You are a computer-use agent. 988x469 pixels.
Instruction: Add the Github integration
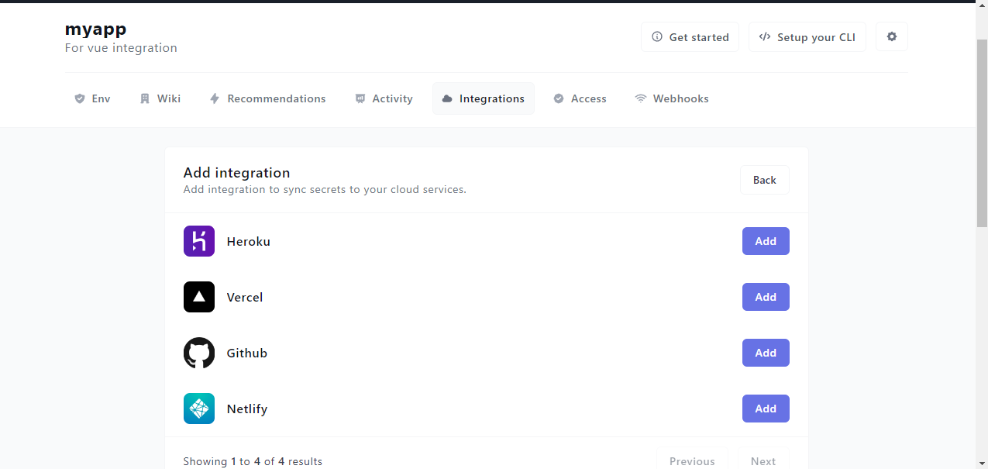[766, 353]
